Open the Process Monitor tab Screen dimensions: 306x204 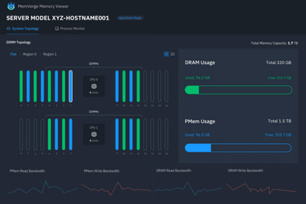click(x=70, y=28)
